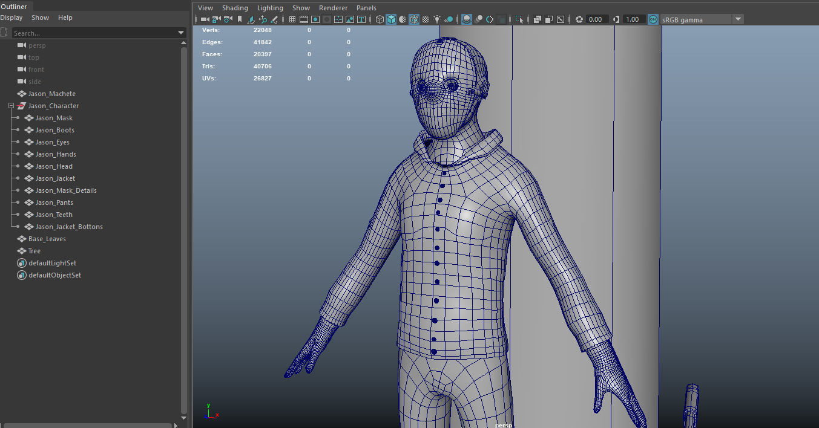
Task: Click the Isolate Select icon
Action: [519, 19]
